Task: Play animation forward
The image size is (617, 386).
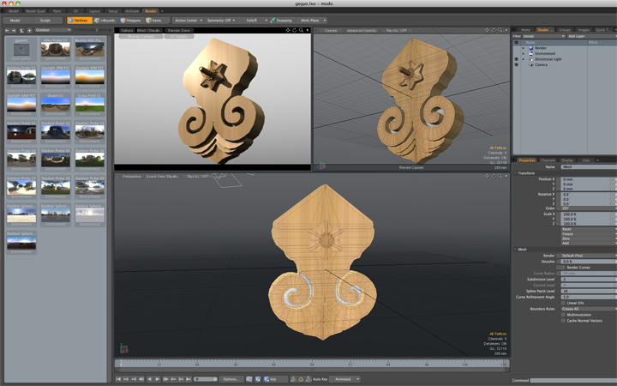Action: [158, 379]
